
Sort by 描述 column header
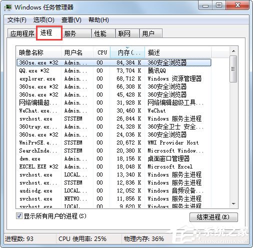[178, 52]
